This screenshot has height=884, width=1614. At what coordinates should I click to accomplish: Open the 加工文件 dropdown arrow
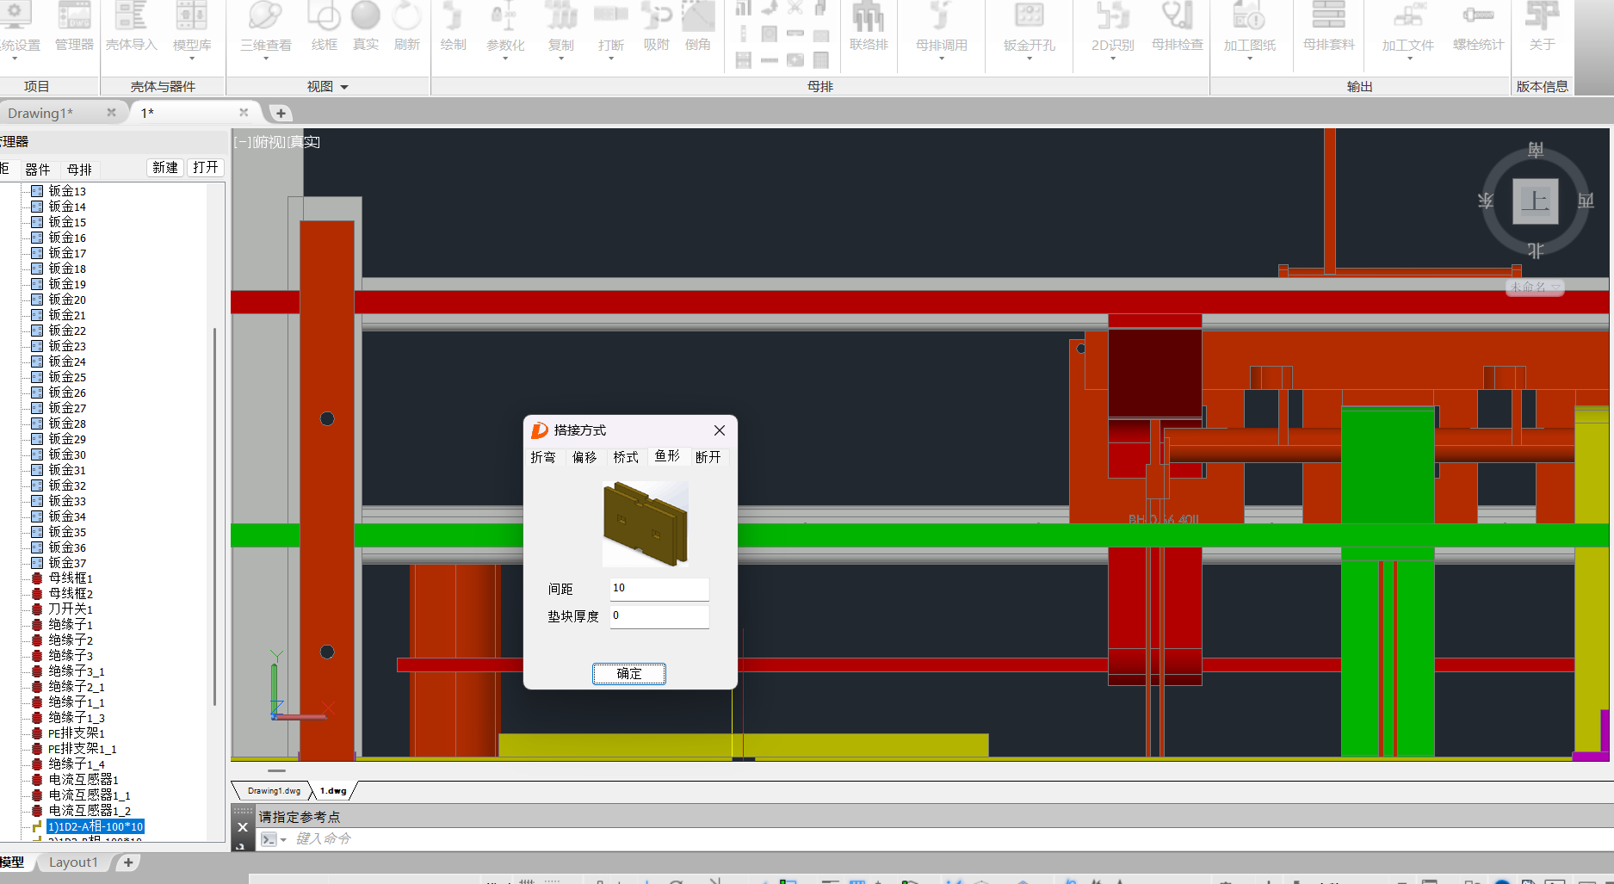tap(1409, 59)
